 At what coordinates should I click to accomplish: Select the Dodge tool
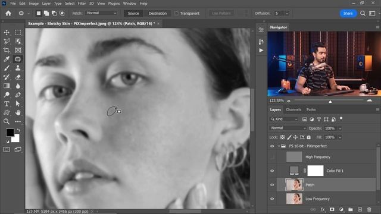[x=7, y=95]
